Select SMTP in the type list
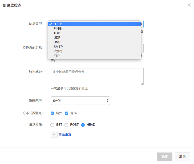This screenshot has height=164, width=194. [58, 47]
